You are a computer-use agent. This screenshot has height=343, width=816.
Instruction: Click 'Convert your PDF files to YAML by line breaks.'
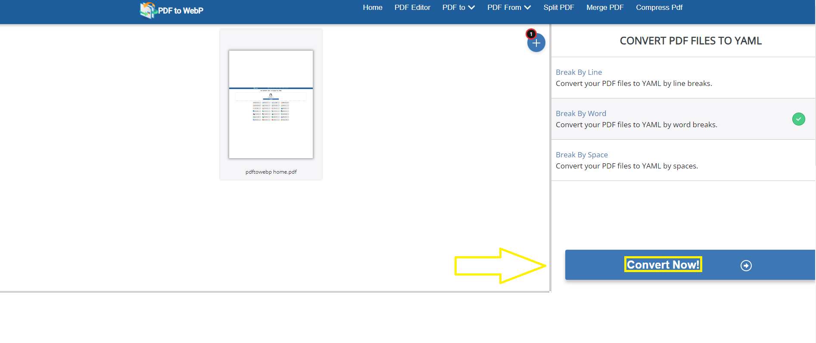634,83
